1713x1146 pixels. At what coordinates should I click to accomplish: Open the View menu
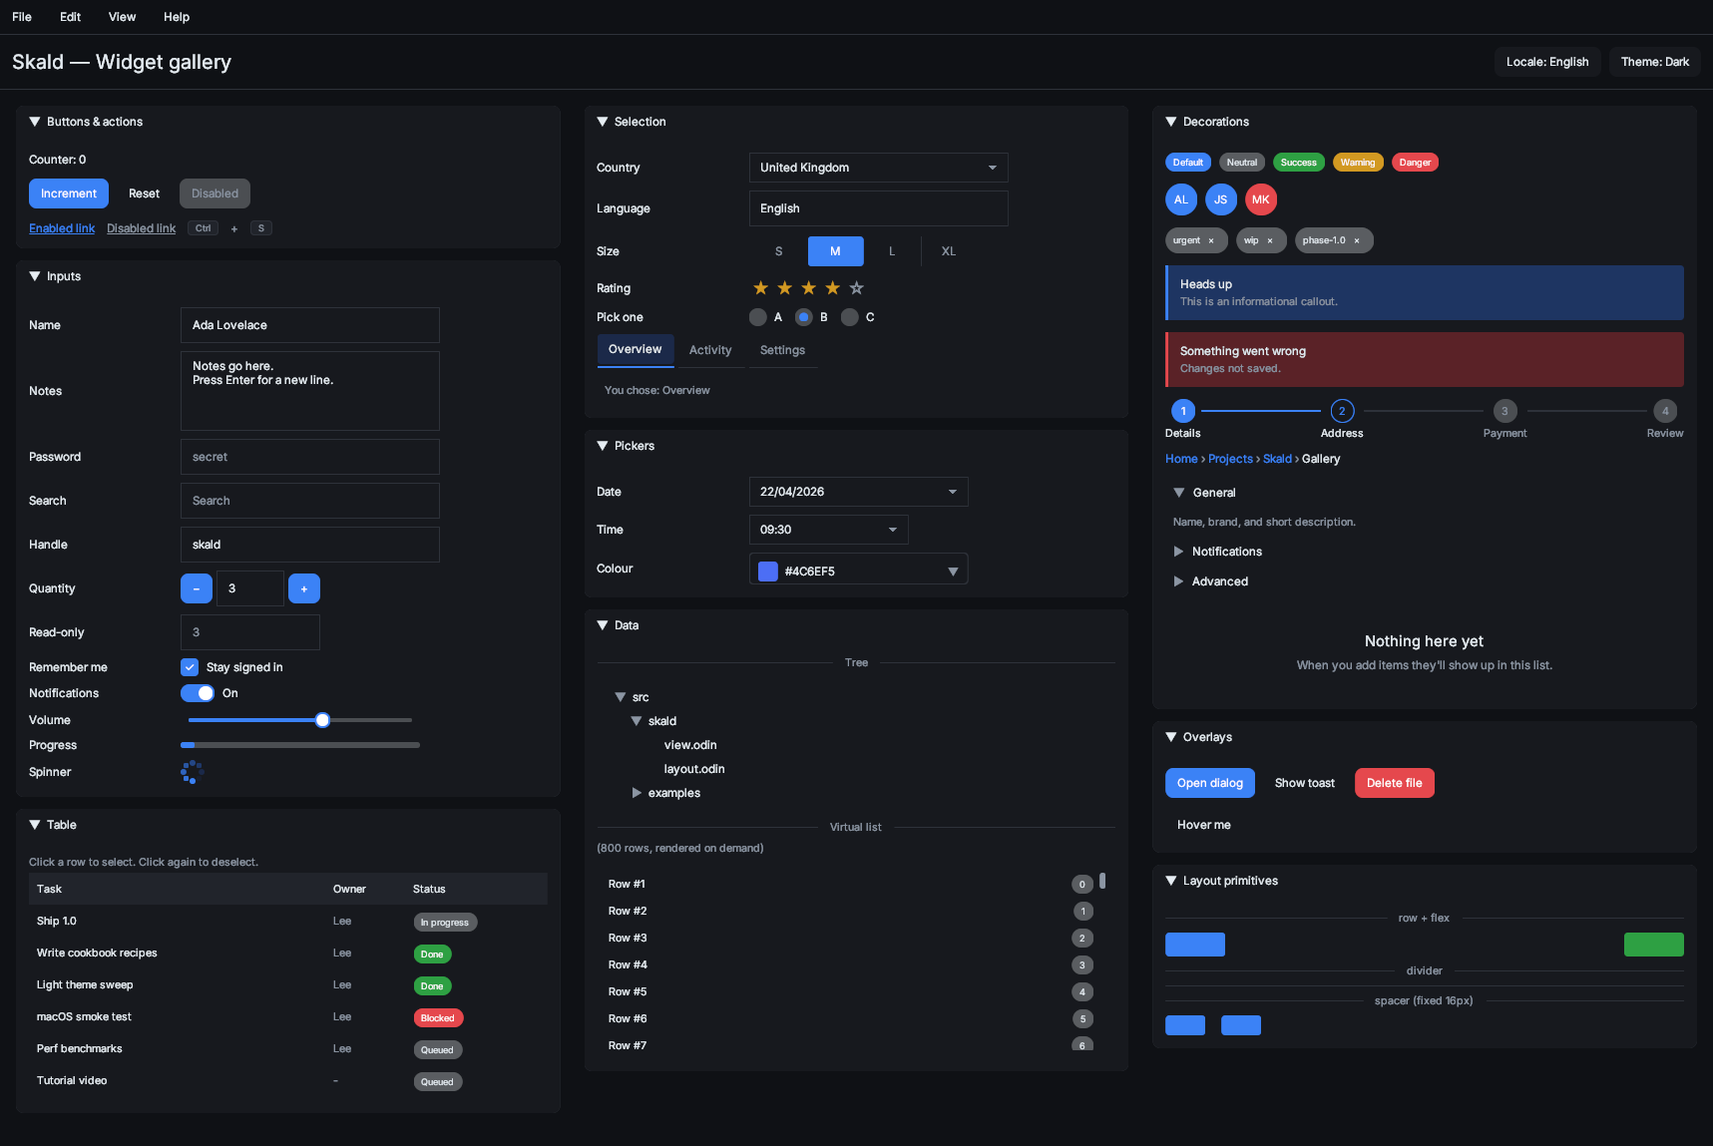click(122, 17)
